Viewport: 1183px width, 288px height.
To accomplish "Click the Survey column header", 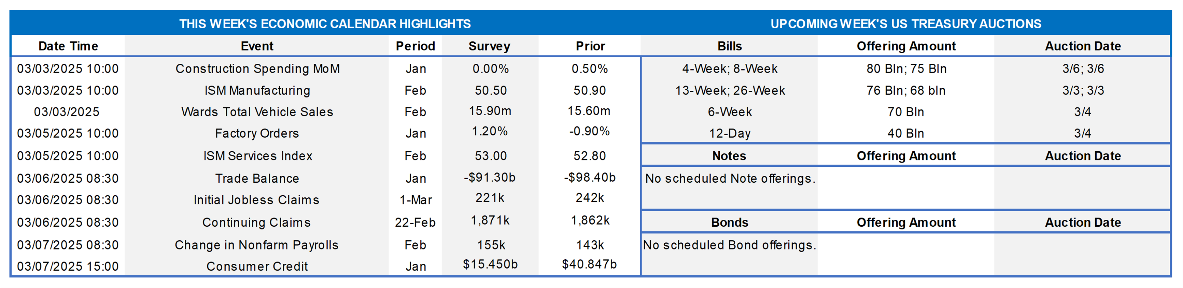I will click(490, 46).
